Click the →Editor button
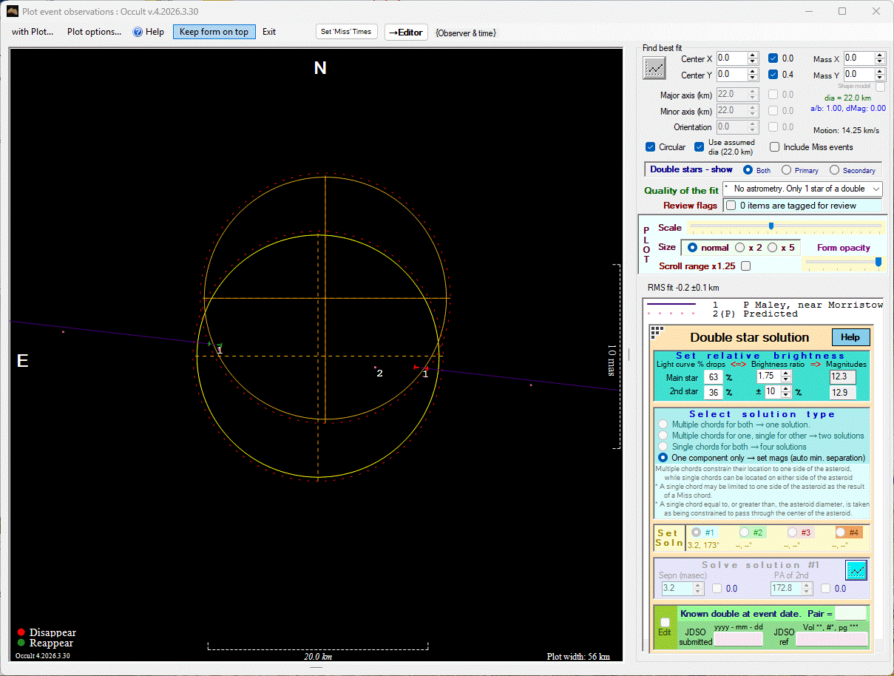Viewport: 894px width, 676px height. [406, 32]
